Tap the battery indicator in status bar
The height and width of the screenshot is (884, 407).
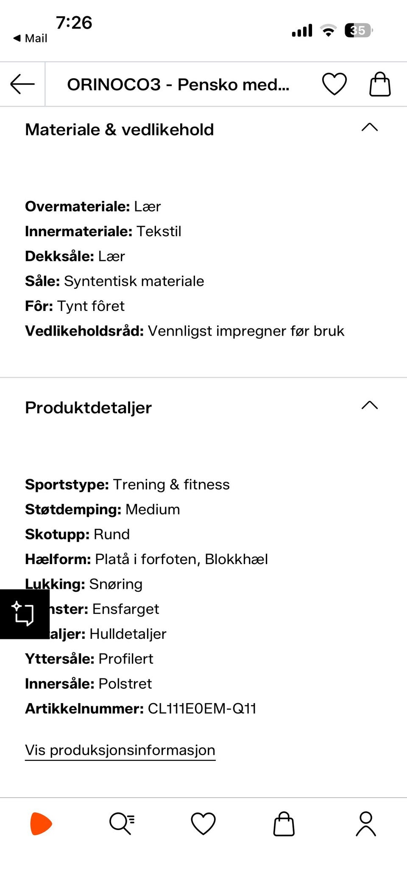point(359,31)
